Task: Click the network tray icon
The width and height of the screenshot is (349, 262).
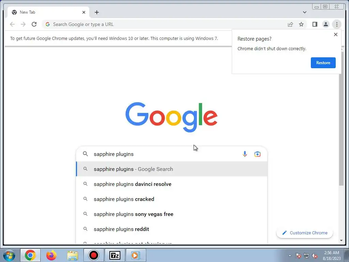Action: [306, 256]
